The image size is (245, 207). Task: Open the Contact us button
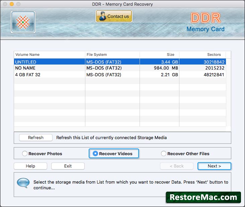(114, 16)
